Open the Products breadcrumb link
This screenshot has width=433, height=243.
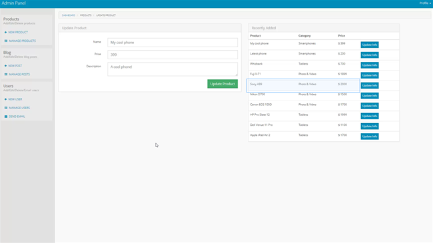(86, 15)
